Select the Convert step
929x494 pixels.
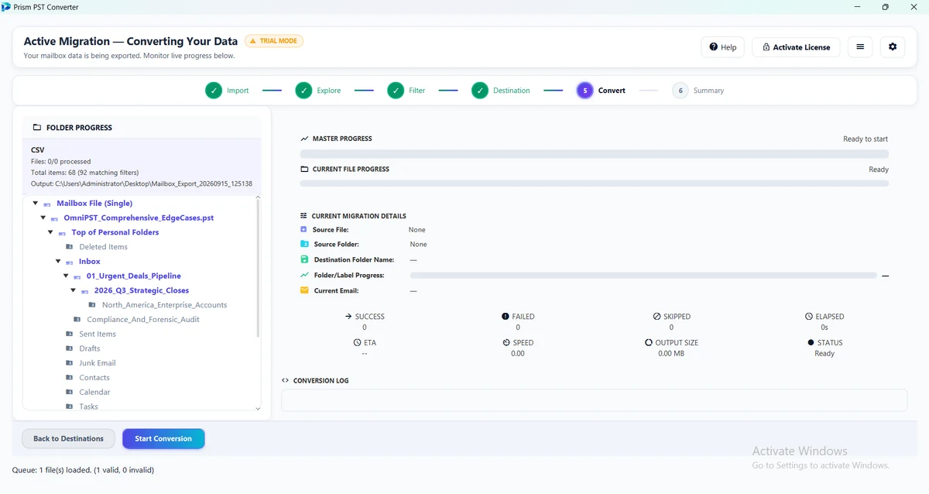(612, 91)
